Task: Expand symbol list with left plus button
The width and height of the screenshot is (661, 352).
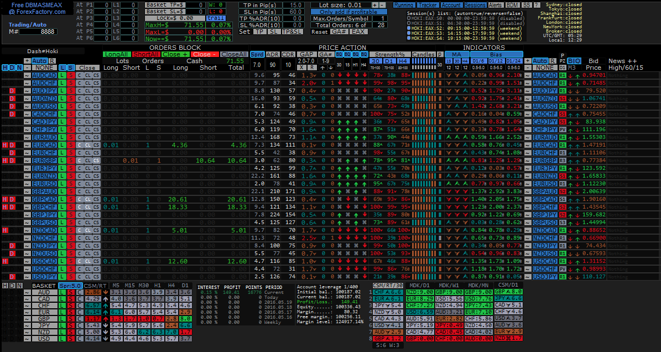Action: 26,61
